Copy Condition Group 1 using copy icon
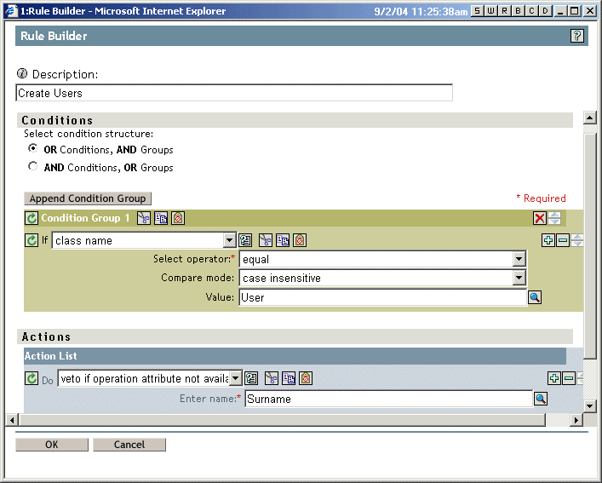Viewport: 602px width, 483px height. click(x=161, y=218)
